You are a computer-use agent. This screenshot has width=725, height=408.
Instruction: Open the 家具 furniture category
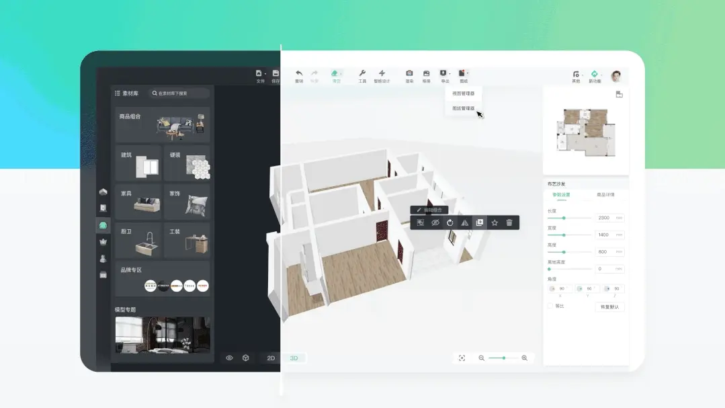point(138,202)
